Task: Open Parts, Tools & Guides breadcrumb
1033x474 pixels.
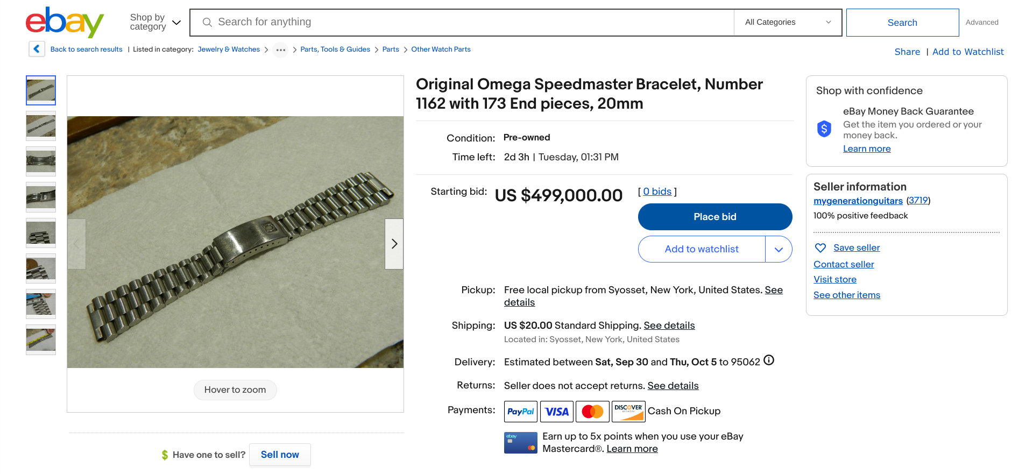Action: tap(335, 49)
